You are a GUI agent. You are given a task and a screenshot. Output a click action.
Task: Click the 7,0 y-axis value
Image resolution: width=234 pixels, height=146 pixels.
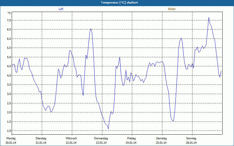tap(9, 20)
